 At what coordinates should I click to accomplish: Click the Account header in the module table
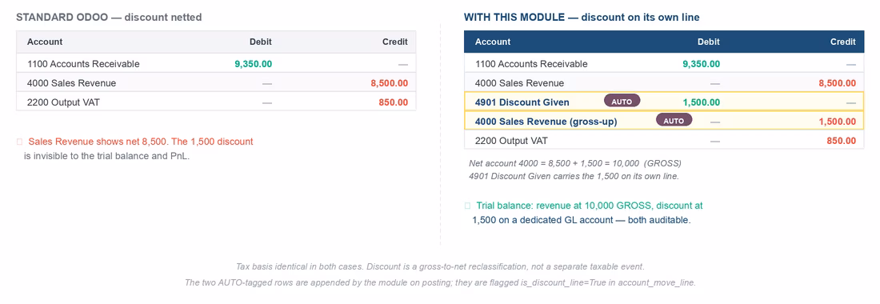[x=493, y=42]
